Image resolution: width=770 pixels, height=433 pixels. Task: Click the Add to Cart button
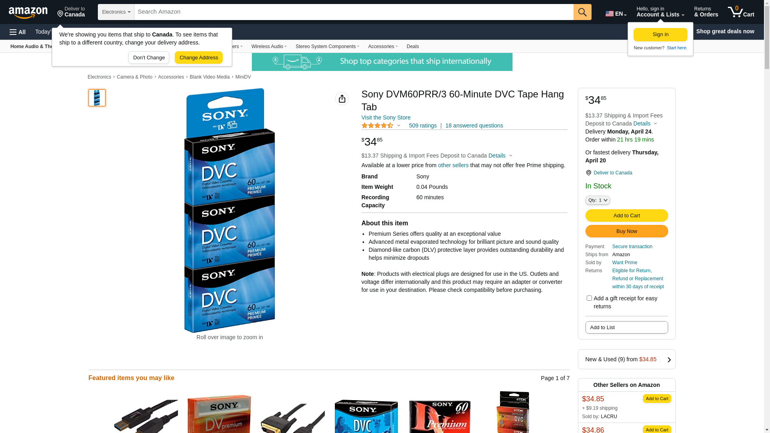[x=626, y=216]
